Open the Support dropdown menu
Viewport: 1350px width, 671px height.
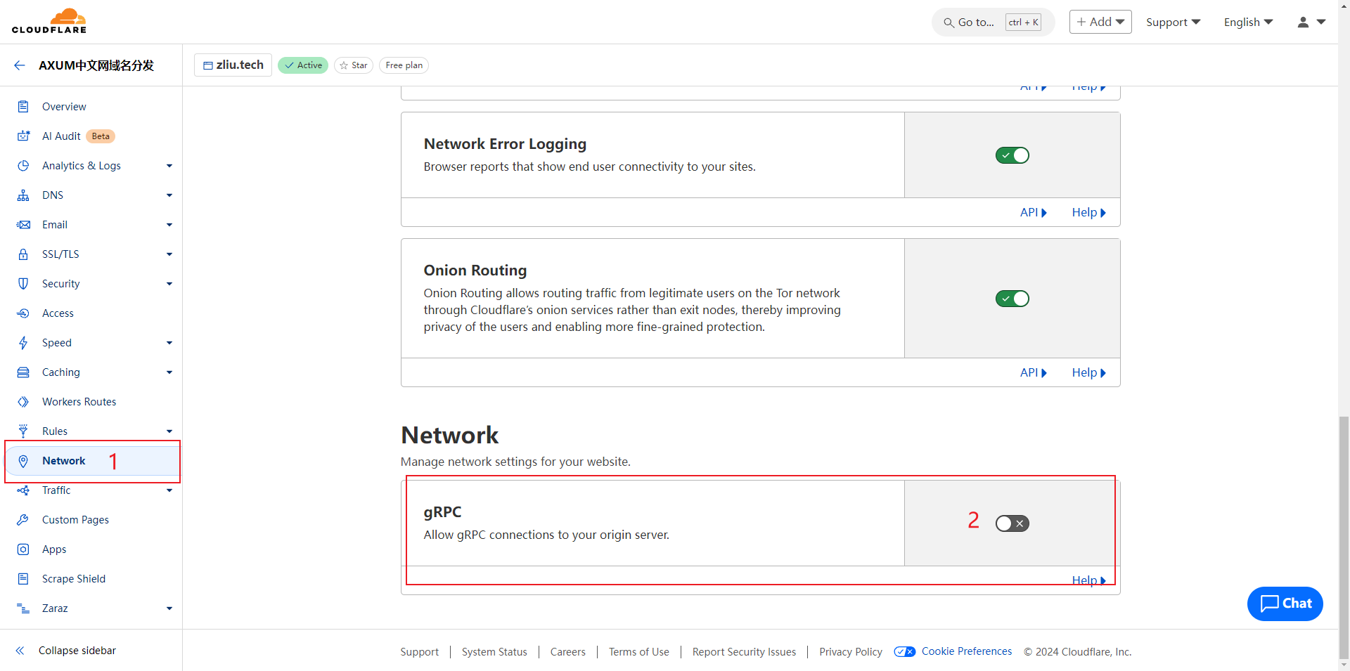pyautogui.click(x=1173, y=22)
